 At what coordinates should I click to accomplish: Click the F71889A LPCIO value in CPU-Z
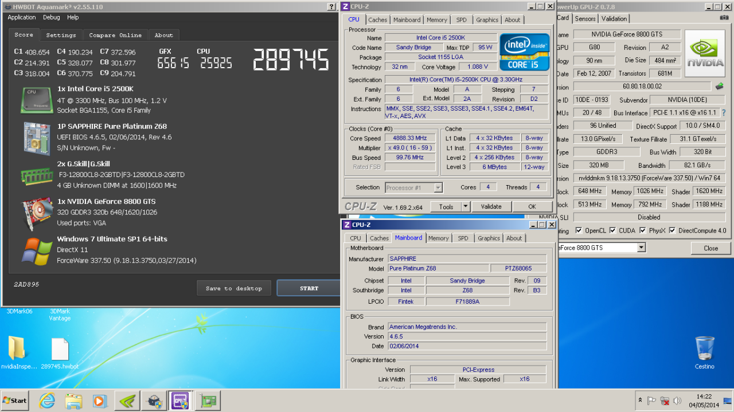[467, 301]
